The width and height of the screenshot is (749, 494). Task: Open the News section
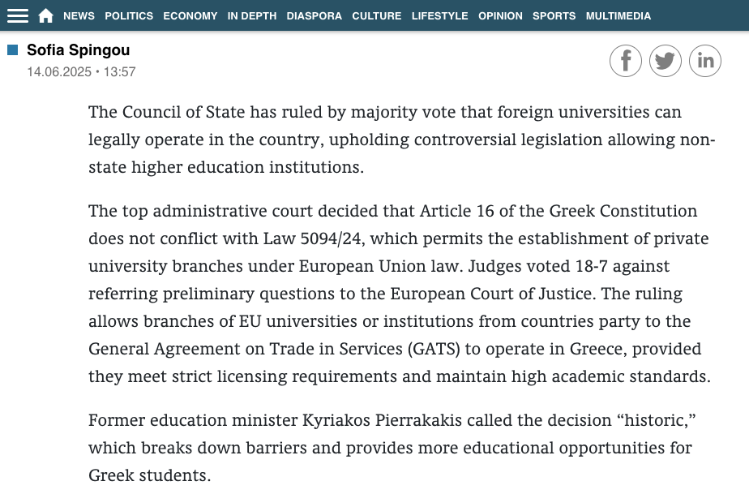coord(79,15)
